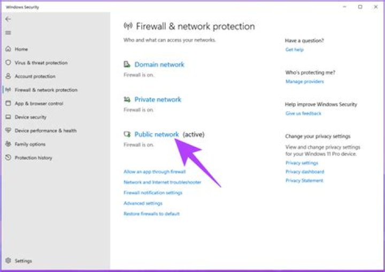Open the Public network settings
Screen dimensions: 385x272
point(156,135)
